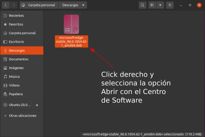Click the Descargas download arrow icon
Screen dimensions: 205x137
coord(5,50)
